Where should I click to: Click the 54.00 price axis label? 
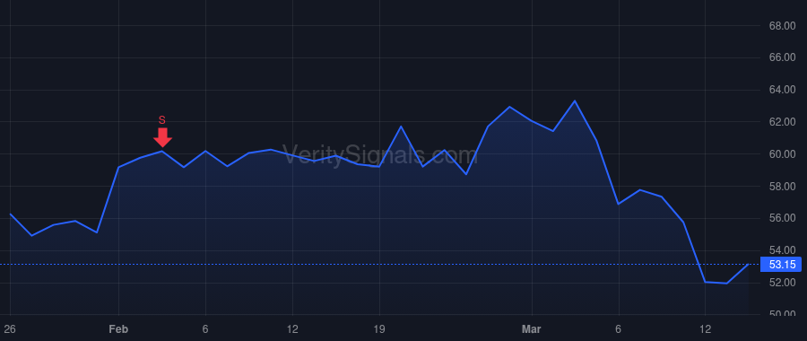(x=782, y=250)
